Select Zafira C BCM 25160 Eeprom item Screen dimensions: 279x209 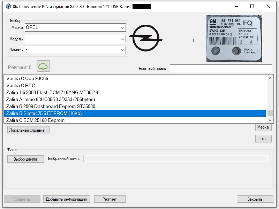(x=135, y=120)
